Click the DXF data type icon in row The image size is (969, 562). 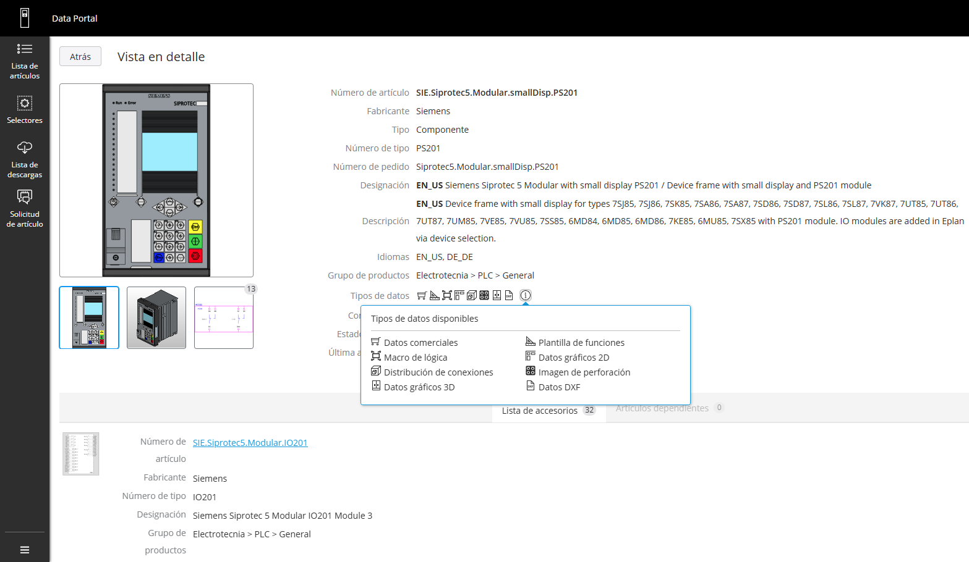(x=509, y=296)
